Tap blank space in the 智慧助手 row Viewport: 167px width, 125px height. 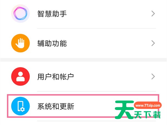pyautogui.click(x=107, y=14)
